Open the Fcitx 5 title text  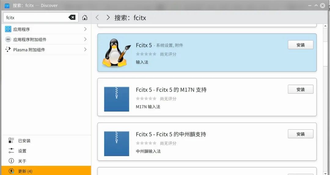pyautogui.click(x=144, y=45)
